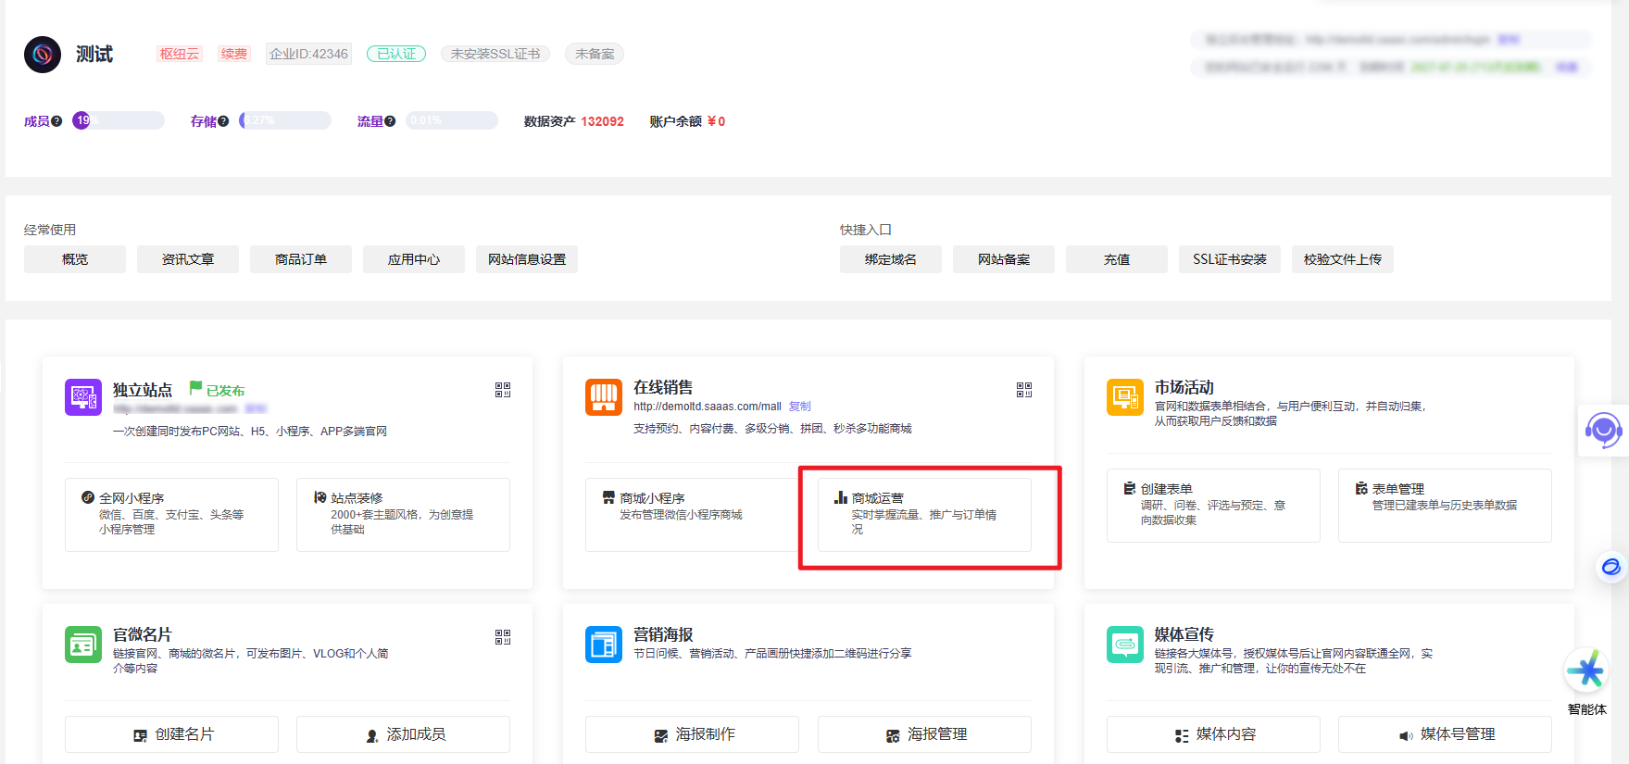Click the question mark next to 流量
1629x764 pixels.
390,121
